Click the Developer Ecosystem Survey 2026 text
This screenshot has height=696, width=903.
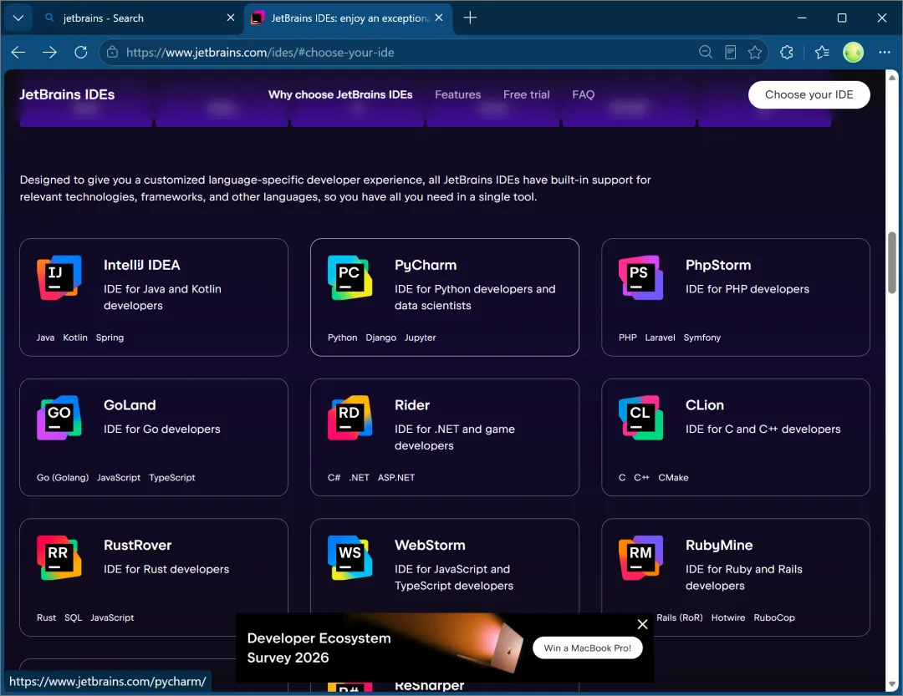coord(319,648)
